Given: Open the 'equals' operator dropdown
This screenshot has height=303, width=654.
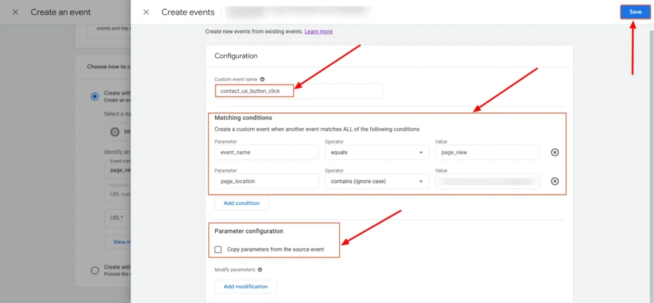Looking at the screenshot, I should [x=376, y=152].
